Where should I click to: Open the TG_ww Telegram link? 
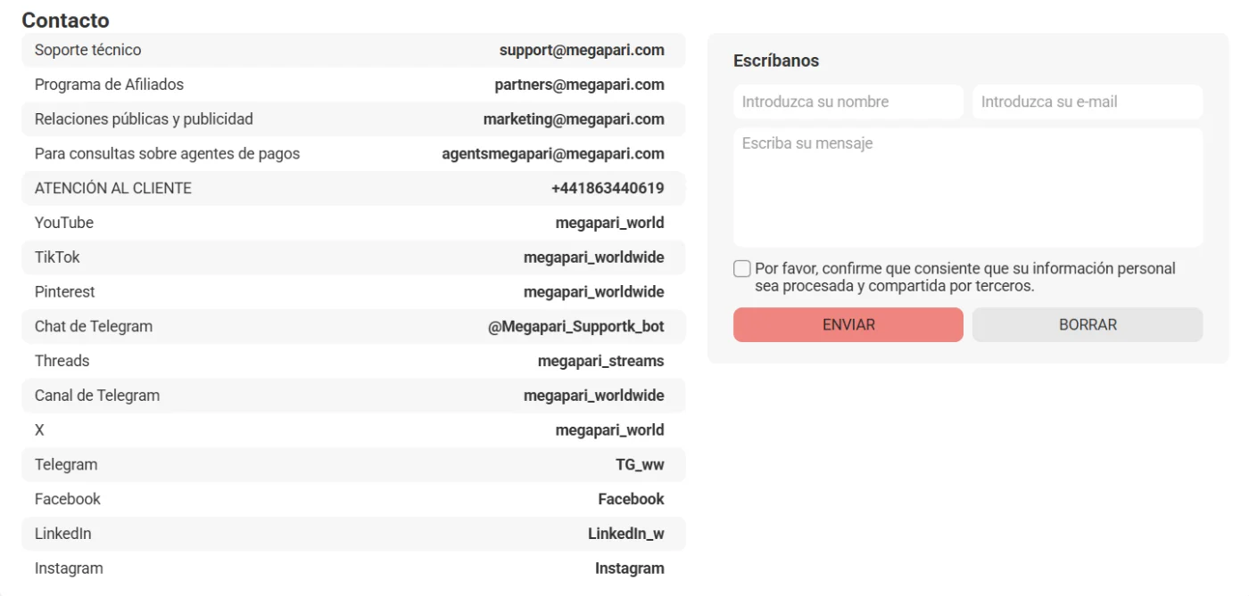(640, 465)
